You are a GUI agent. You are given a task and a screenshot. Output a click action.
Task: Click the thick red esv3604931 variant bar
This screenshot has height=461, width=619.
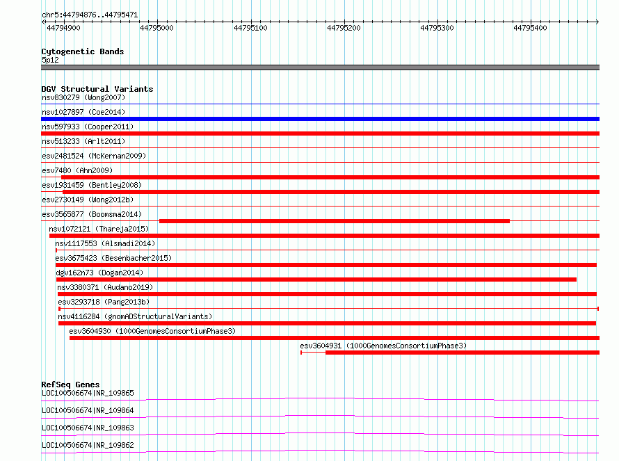pos(463,353)
